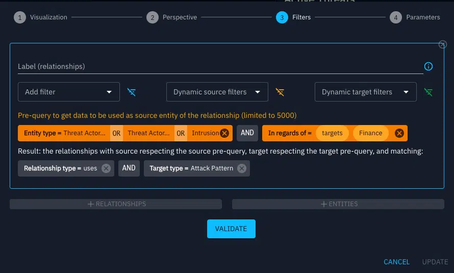
Task: Click the Entity type = Threat Actor filter
Action: (65, 133)
